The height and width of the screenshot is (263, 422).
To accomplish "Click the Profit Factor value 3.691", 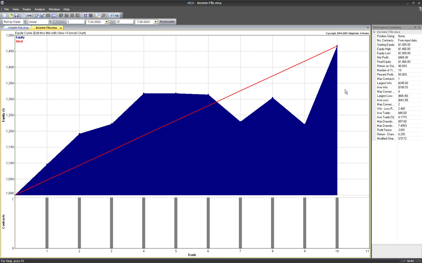I will point(401,130).
